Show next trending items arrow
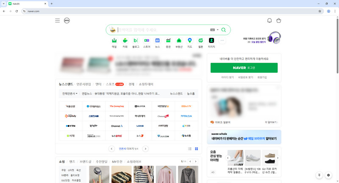 pyautogui.click(x=278, y=158)
